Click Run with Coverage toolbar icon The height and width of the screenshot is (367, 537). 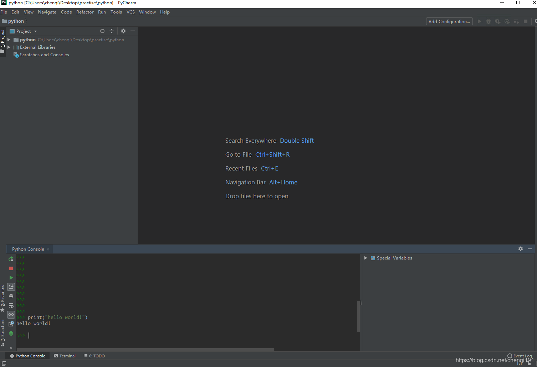click(x=498, y=21)
